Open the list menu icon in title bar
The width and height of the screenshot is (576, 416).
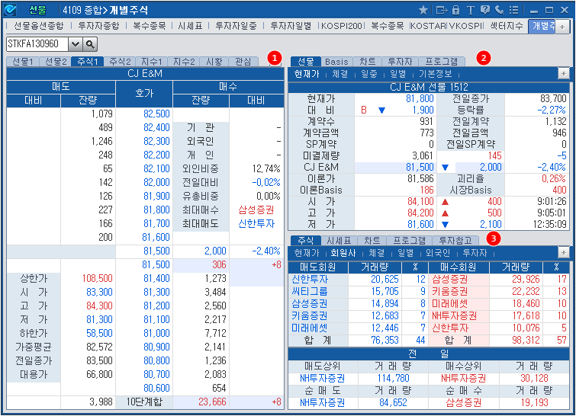click(x=514, y=10)
